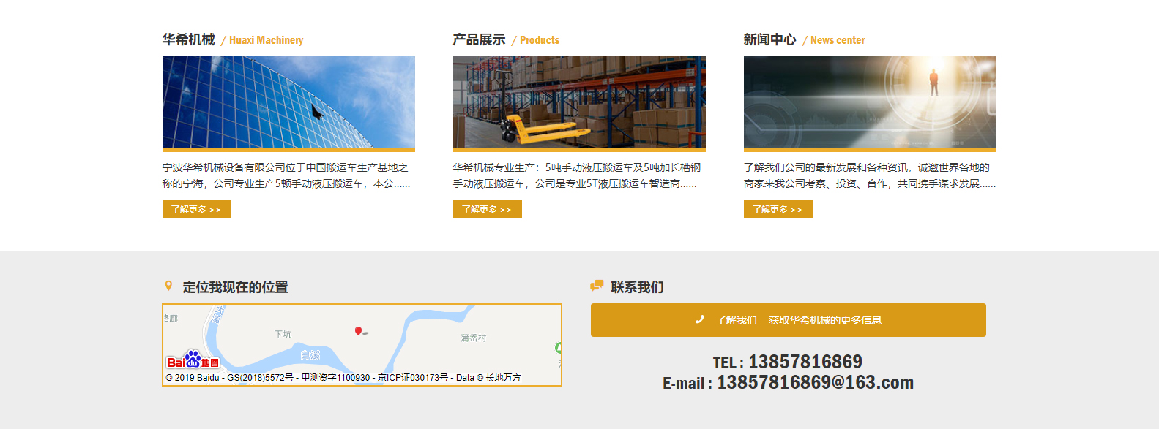Viewport: 1159px width, 429px height.
Task: Click the blue glass building image
Action: [x=288, y=102]
